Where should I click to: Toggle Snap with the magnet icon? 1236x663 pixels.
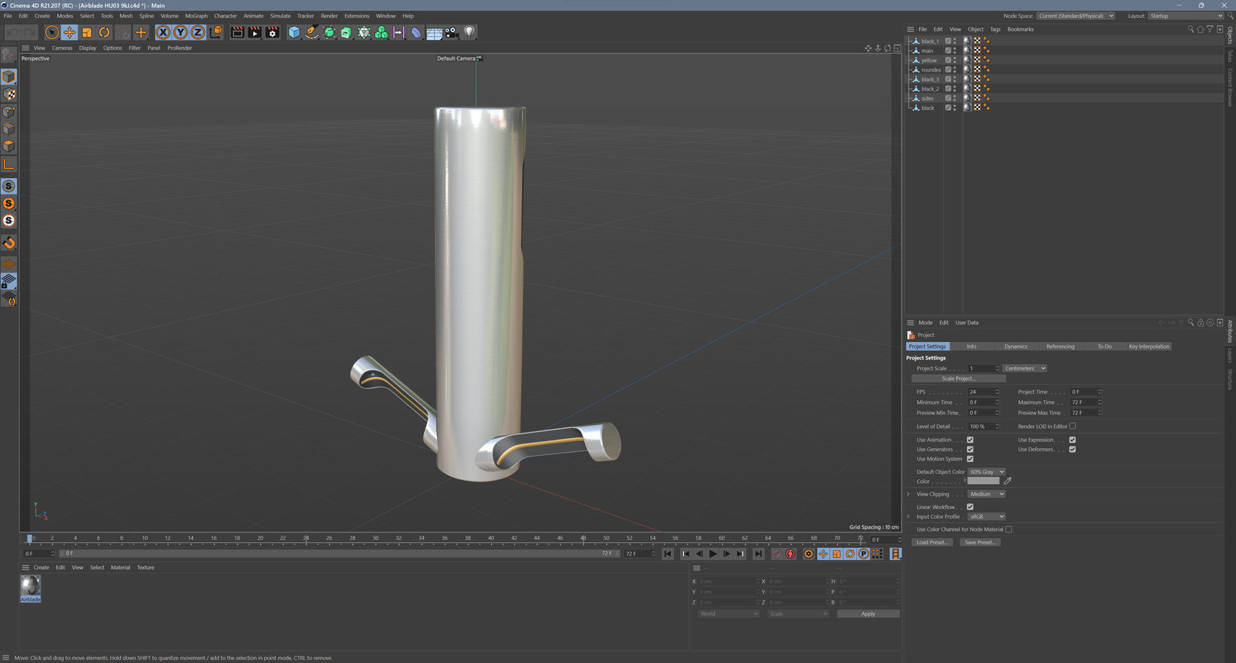pos(9,242)
